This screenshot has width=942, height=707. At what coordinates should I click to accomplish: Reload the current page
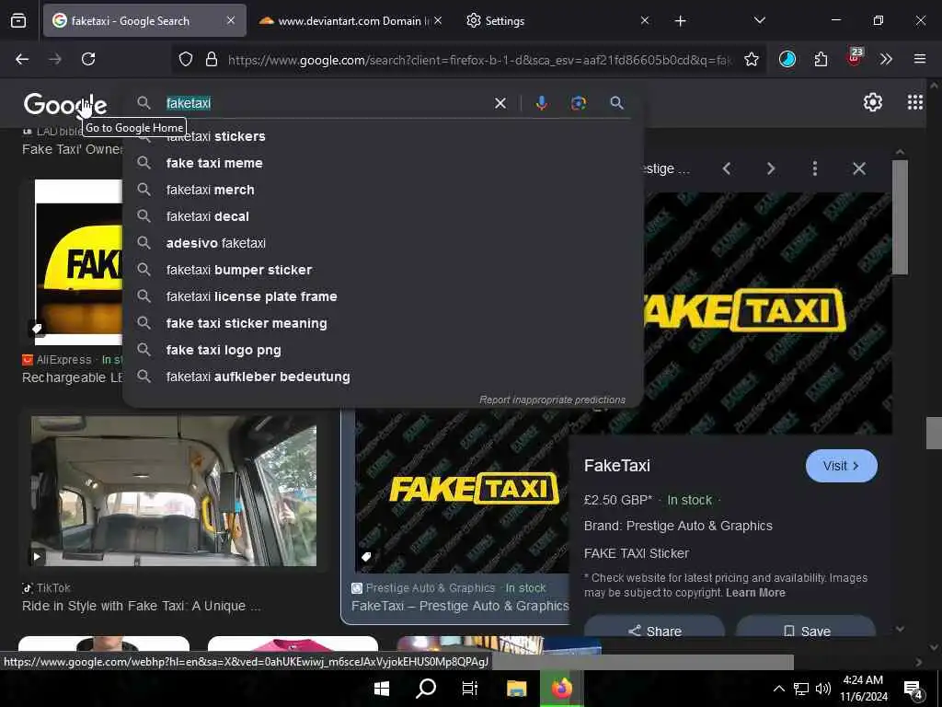tap(88, 59)
